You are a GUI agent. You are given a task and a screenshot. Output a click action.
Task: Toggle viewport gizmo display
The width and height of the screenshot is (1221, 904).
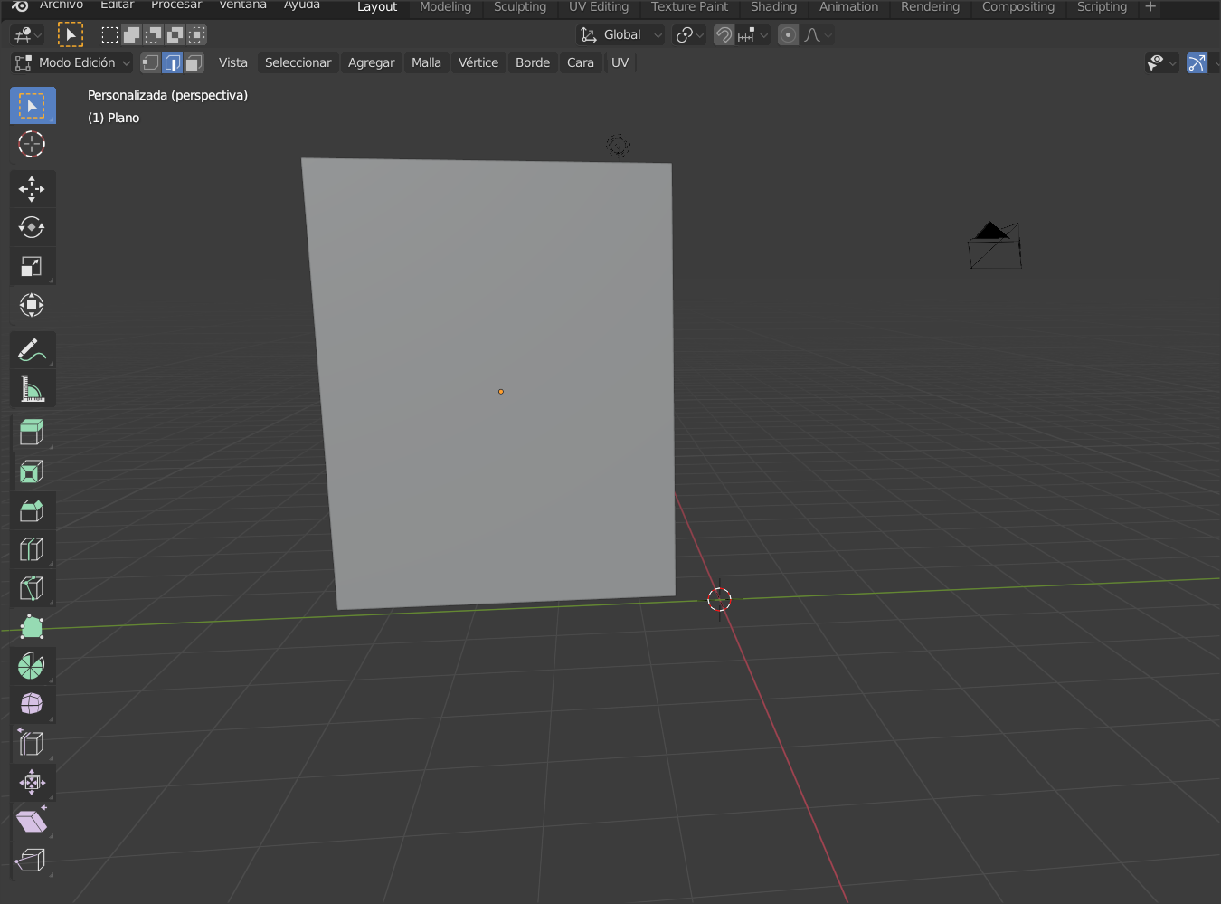[x=1197, y=62]
